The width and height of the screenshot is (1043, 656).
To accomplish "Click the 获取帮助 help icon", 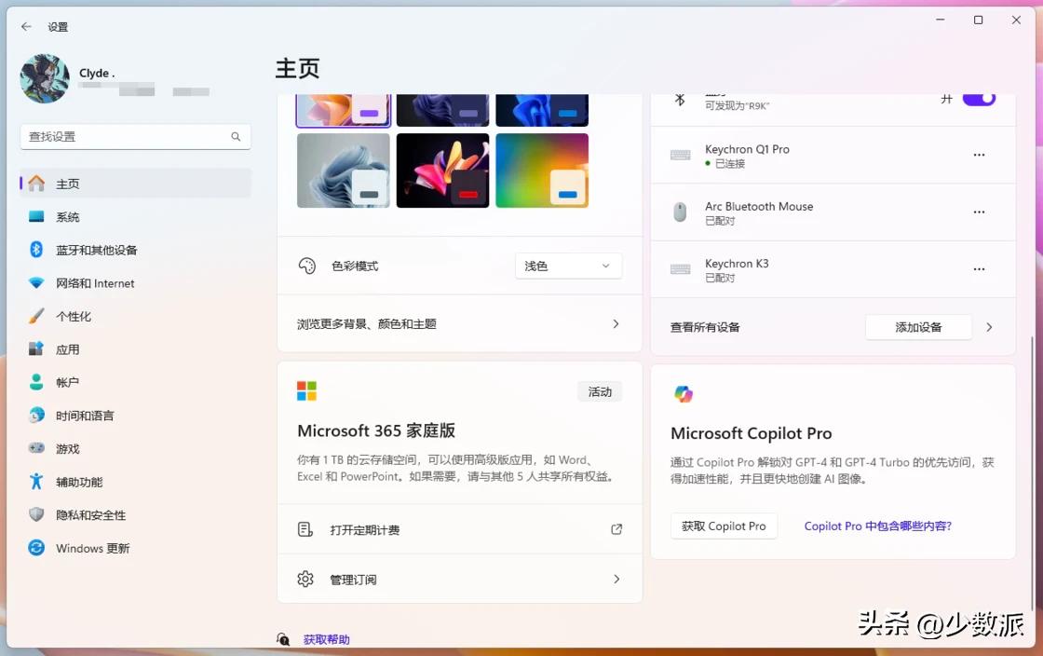I will (283, 639).
